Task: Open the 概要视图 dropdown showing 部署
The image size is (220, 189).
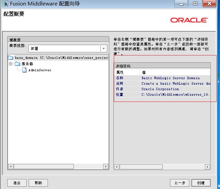Action: [68, 49]
